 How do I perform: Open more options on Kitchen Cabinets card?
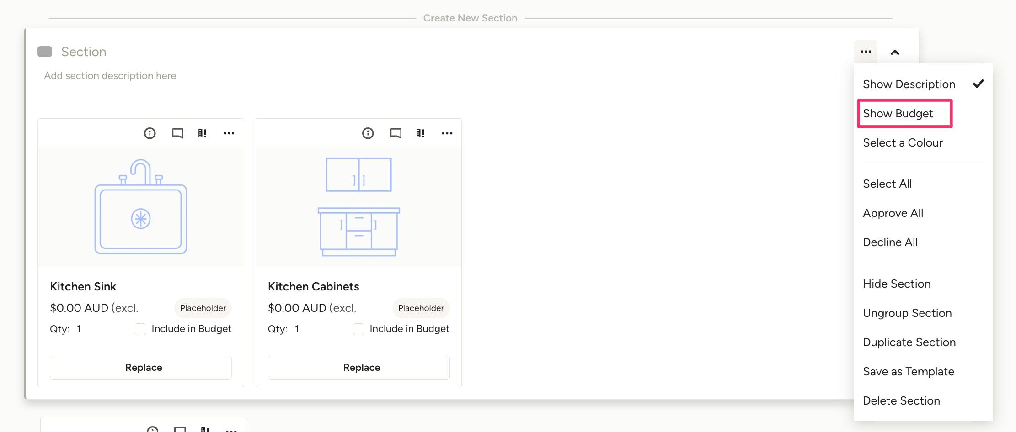click(x=447, y=133)
